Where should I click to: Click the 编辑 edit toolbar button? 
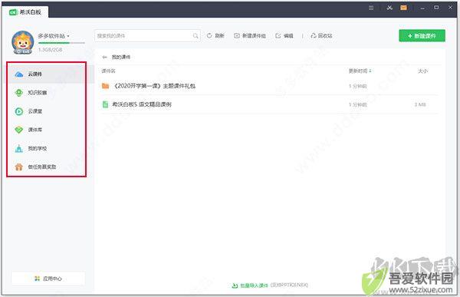click(x=284, y=36)
